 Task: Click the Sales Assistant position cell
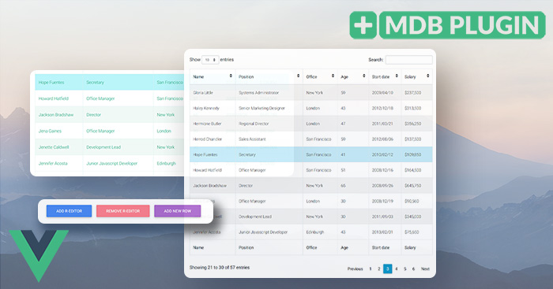pos(252,139)
